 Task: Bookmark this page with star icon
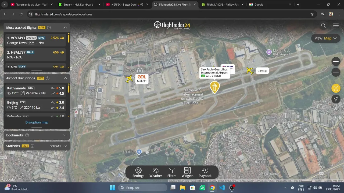click(312, 14)
